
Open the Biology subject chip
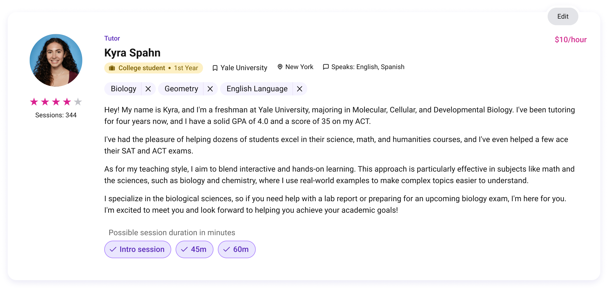pyautogui.click(x=123, y=89)
